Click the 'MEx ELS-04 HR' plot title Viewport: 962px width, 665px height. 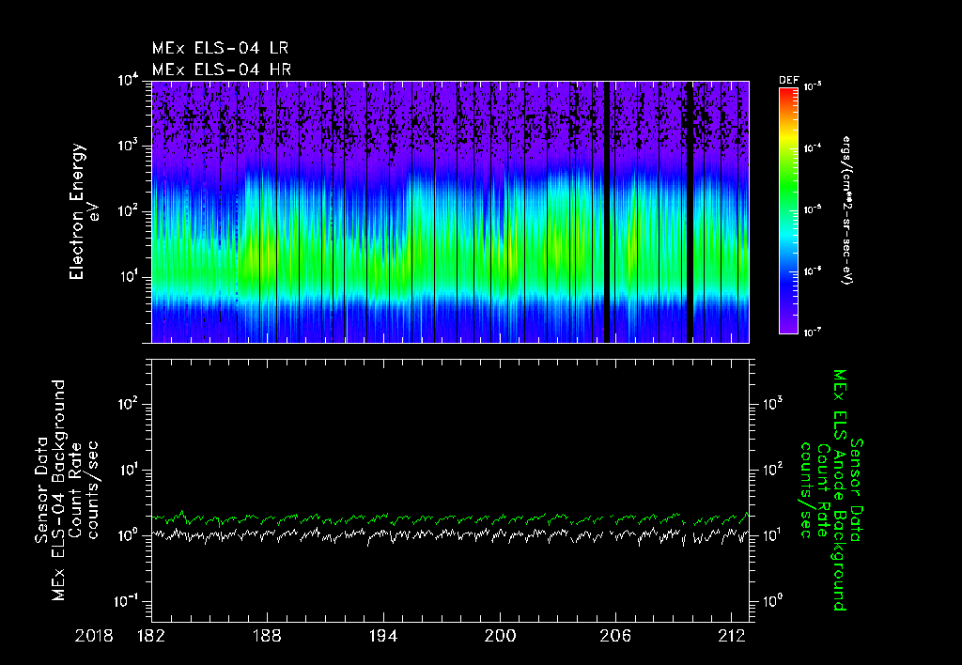[x=222, y=70]
